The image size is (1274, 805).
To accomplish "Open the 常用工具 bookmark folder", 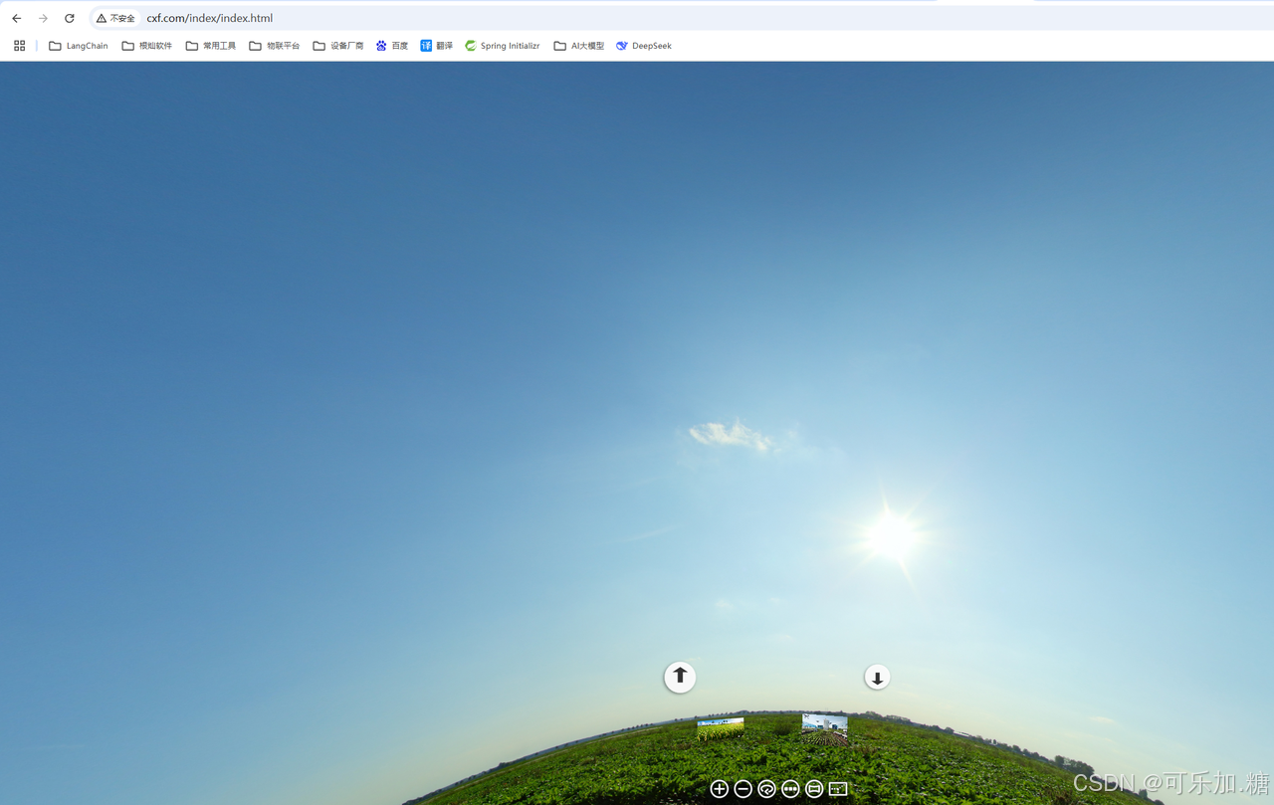I will [211, 46].
